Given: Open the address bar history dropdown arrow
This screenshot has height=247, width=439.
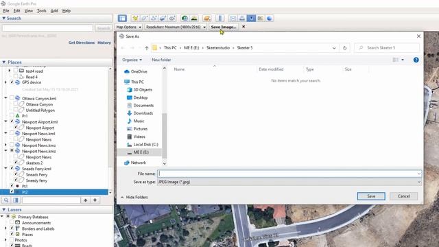Looking at the screenshot, I should click(x=334, y=48).
